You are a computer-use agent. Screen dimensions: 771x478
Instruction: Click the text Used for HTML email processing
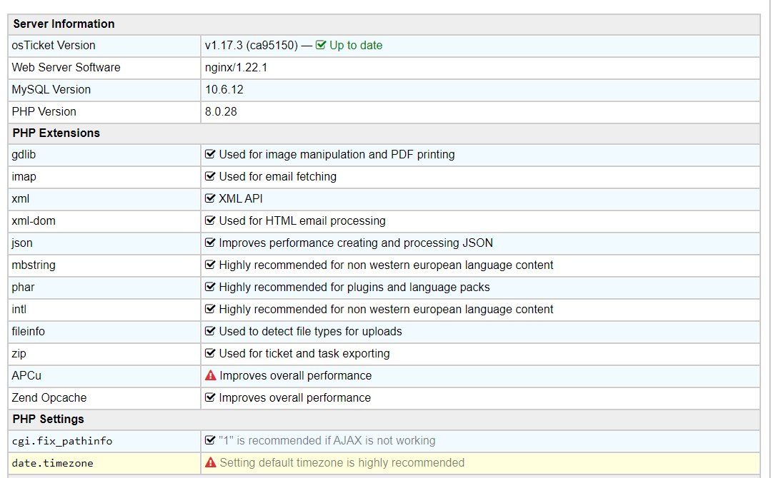tap(302, 221)
